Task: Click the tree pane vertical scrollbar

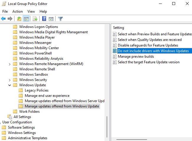Action: [107, 127]
